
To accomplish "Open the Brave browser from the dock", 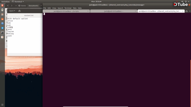I will pyautogui.click(x=2, y=5).
